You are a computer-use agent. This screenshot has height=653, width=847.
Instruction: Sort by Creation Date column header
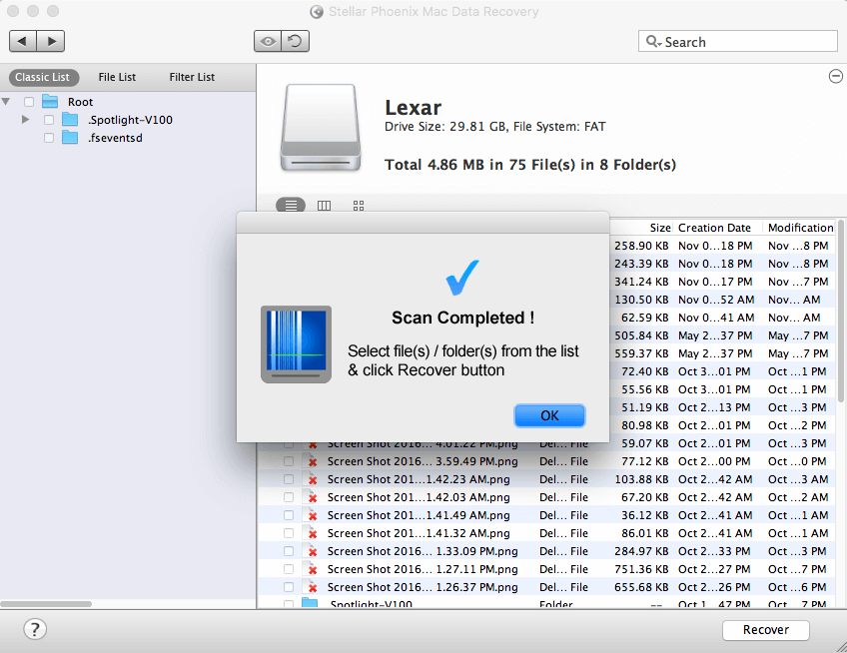coord(714,228)
